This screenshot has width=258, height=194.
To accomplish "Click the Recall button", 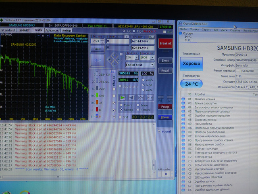I will (165, 71).
